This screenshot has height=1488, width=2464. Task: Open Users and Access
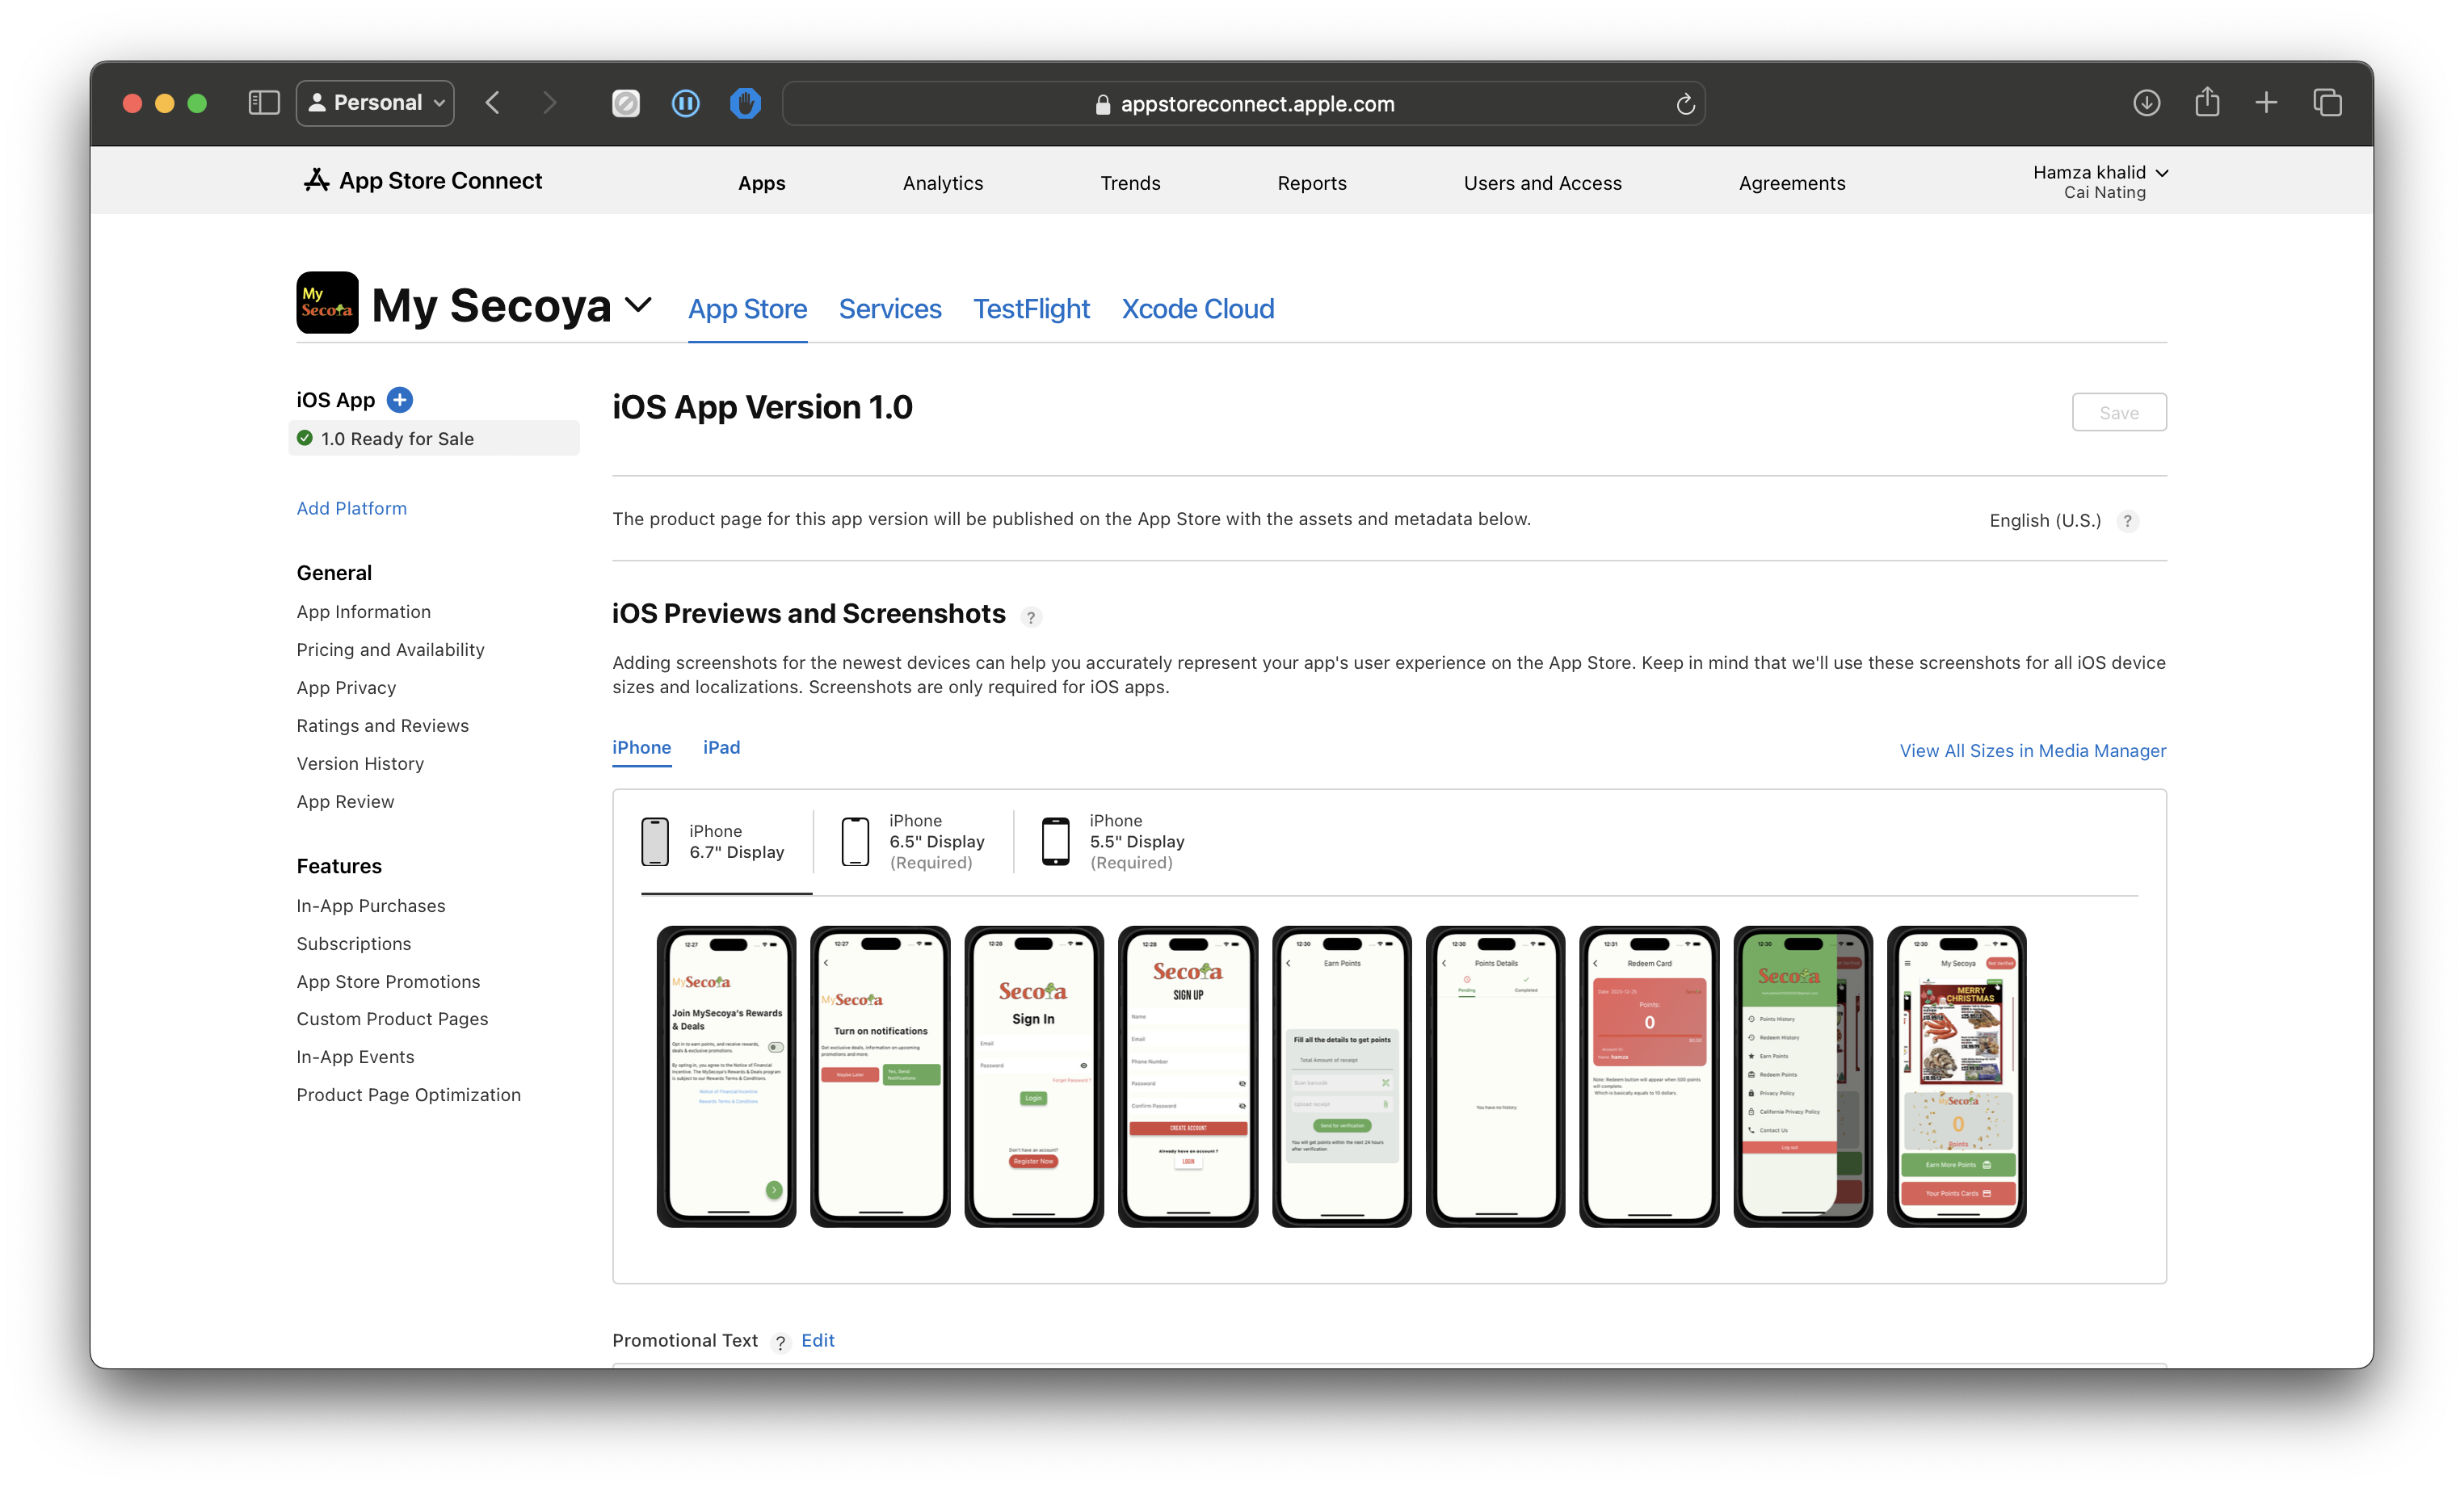pyautogui.click(x=1542, y=183)
